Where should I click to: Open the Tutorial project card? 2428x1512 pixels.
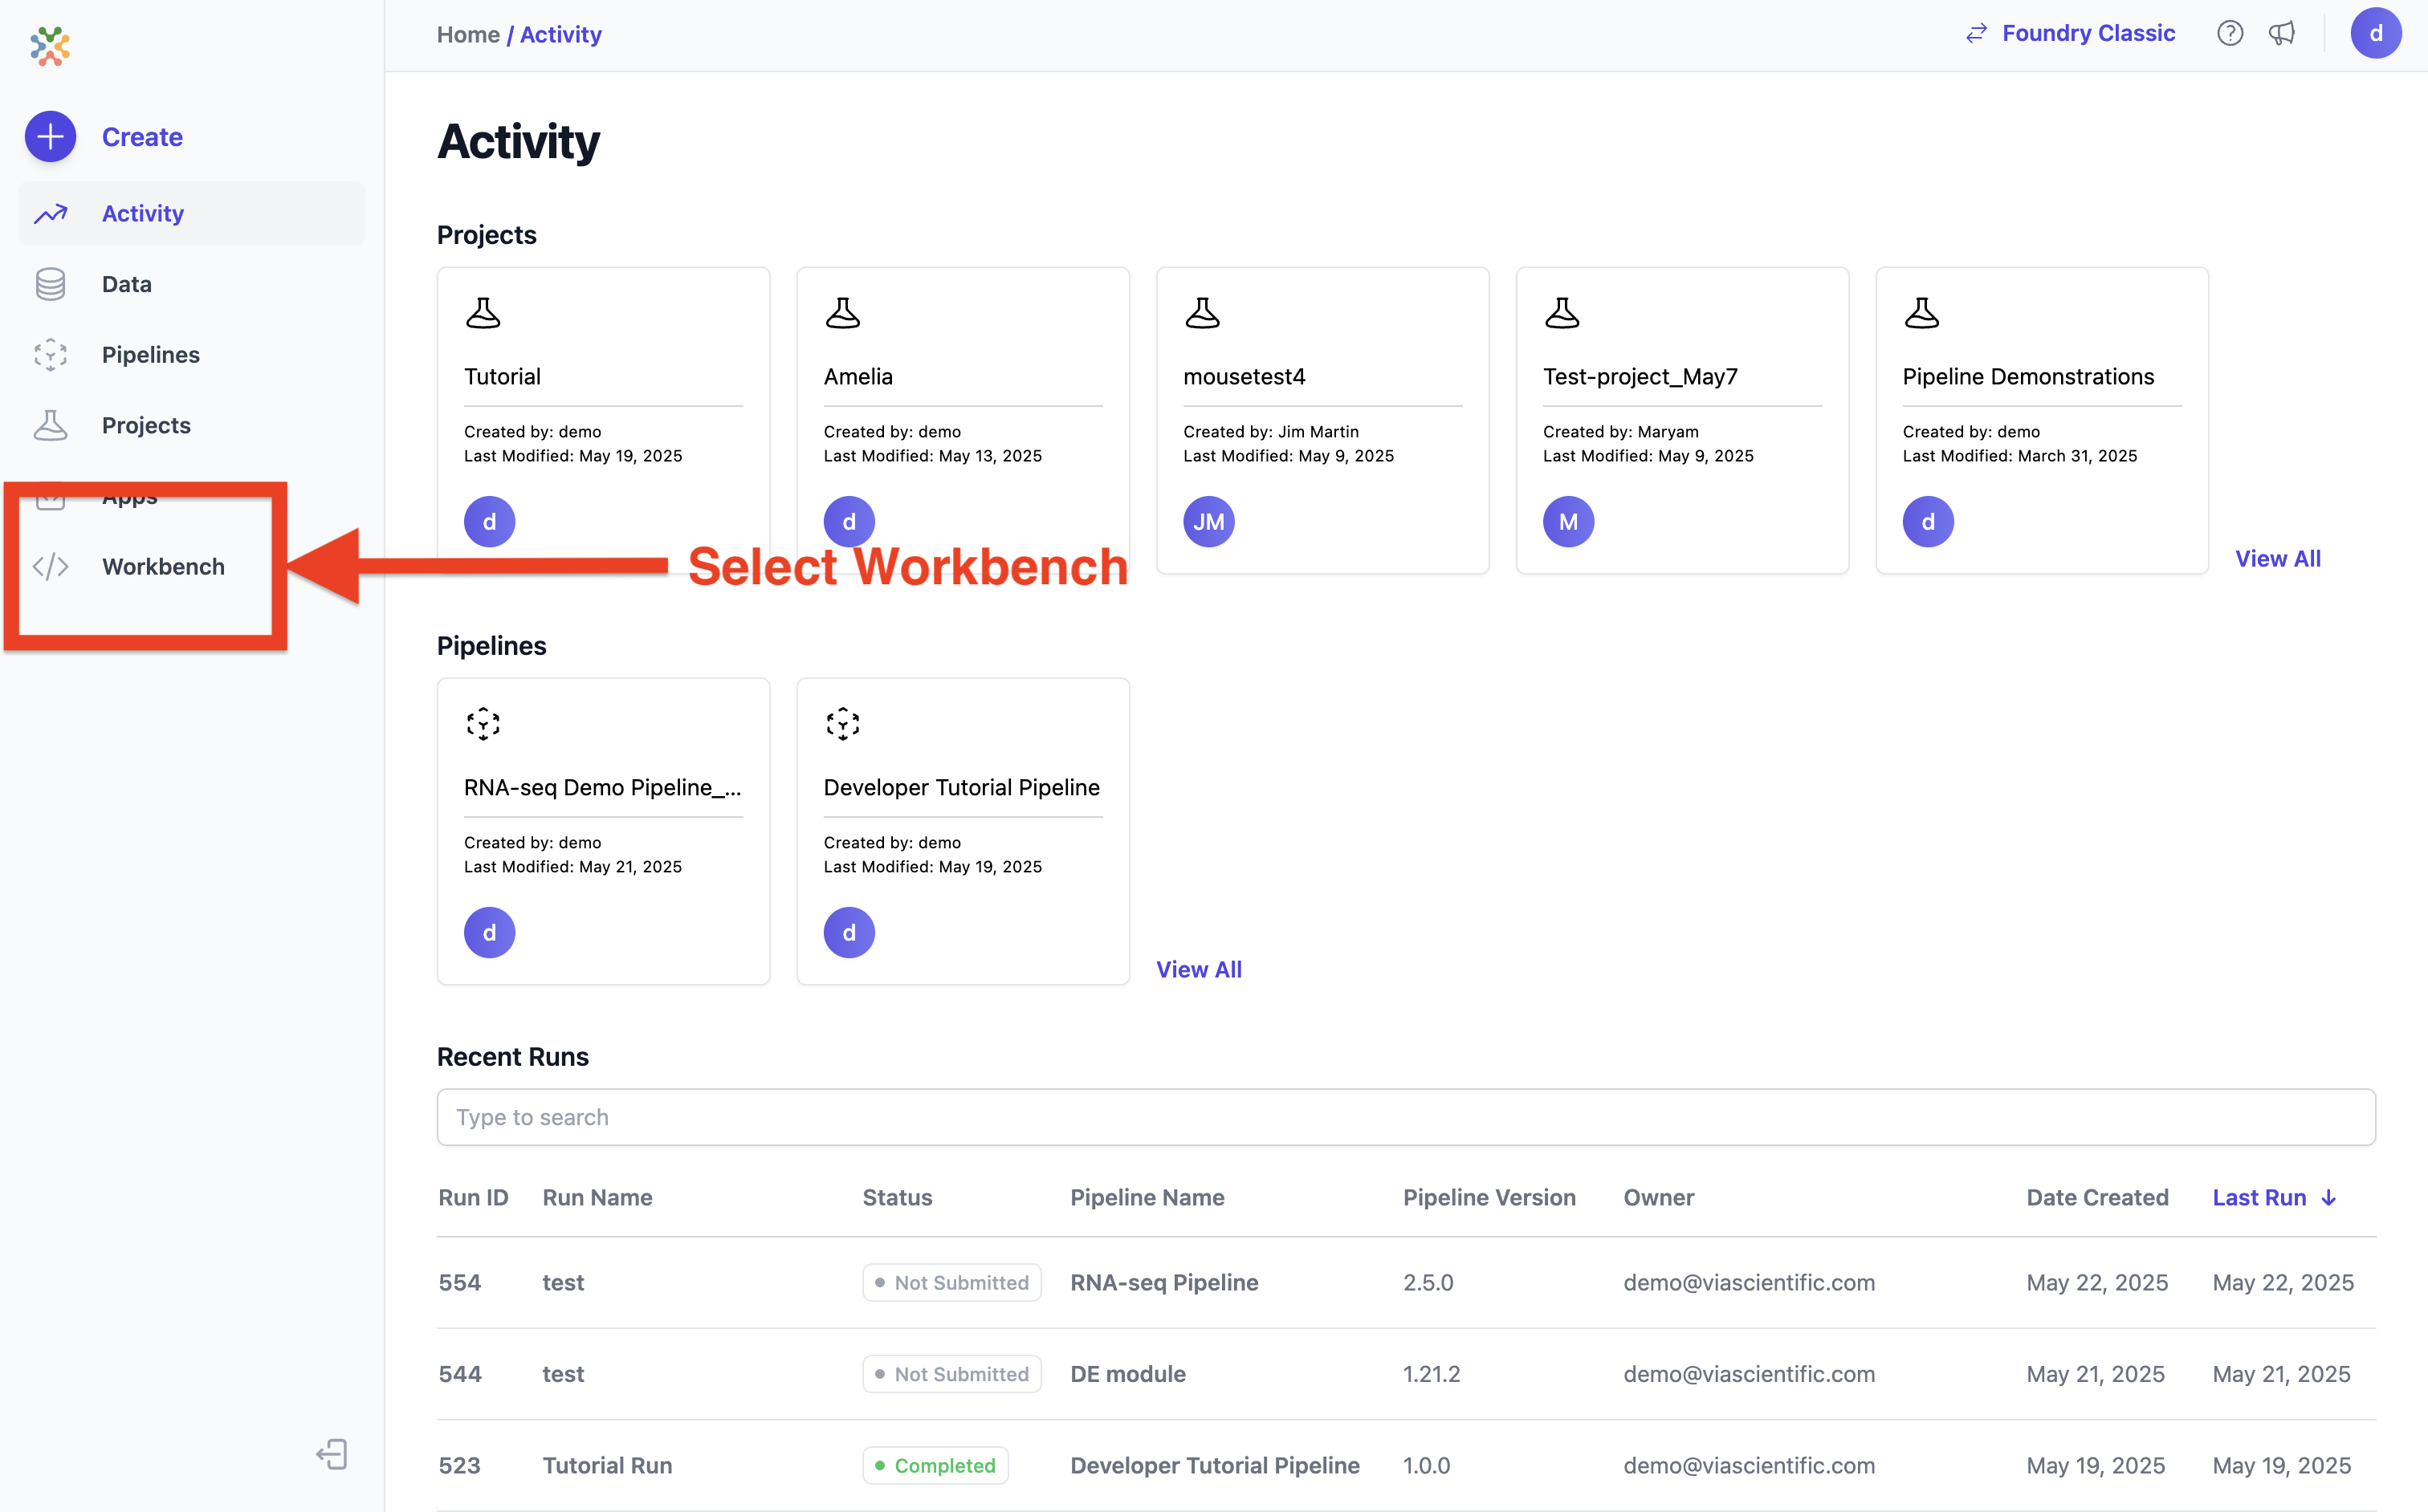point(603,420)
